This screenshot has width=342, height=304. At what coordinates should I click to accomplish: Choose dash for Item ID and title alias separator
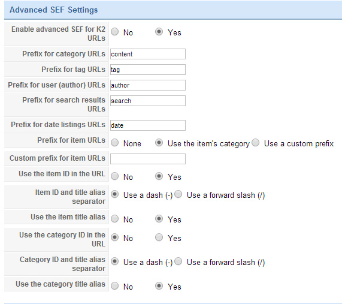click(x=115, y=194)
